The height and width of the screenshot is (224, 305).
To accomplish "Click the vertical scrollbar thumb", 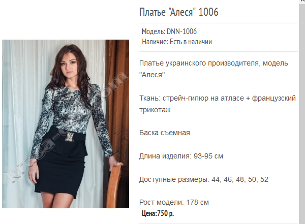I will point(302,114).
